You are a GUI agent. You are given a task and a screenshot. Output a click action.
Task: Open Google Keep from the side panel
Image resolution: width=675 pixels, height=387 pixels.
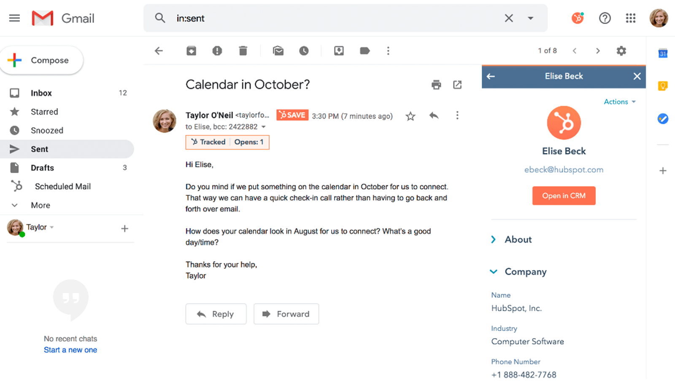[662, 85]
